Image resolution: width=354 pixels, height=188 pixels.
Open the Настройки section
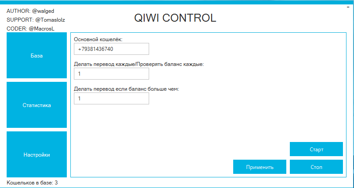[36, 155]
